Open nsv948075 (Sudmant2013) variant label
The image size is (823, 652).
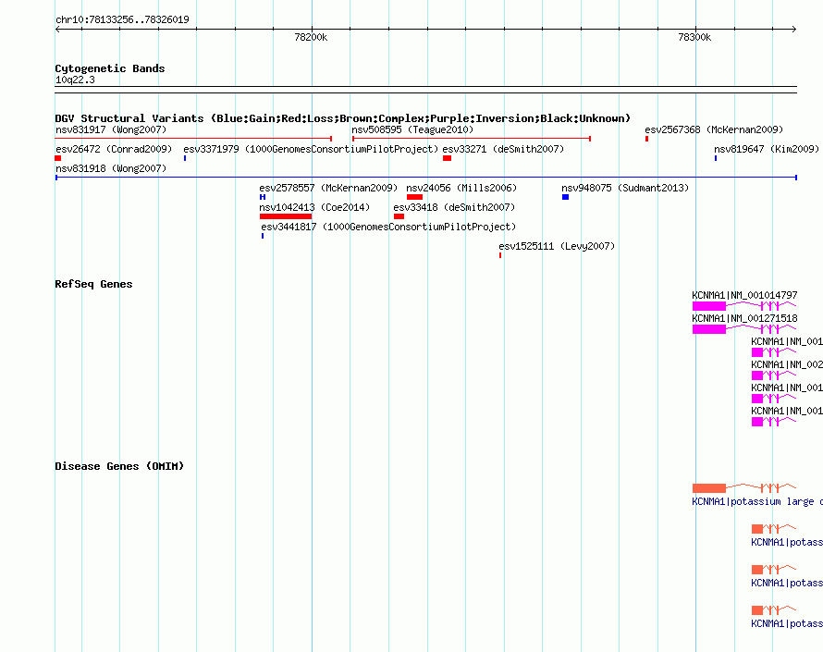click(624, 188)
